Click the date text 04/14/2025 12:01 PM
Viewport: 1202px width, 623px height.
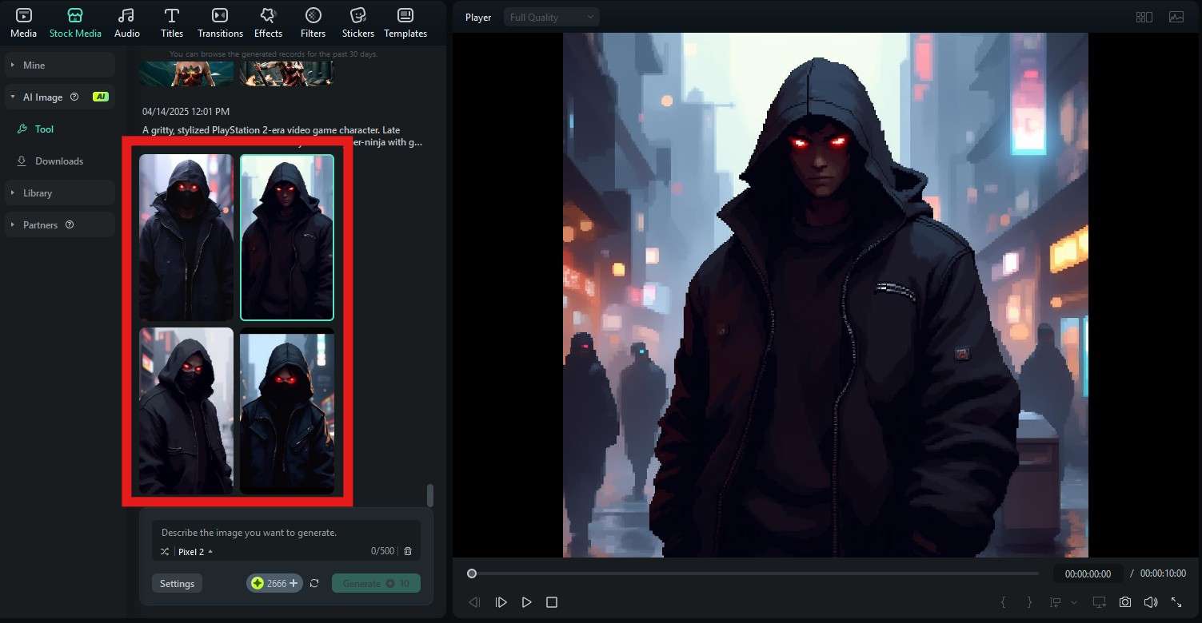click(186, 111)
